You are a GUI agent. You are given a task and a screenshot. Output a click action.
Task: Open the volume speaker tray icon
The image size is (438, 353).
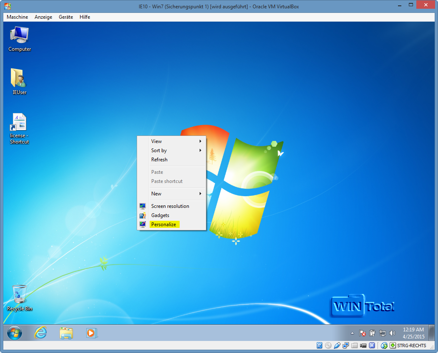tap(393, 333)
